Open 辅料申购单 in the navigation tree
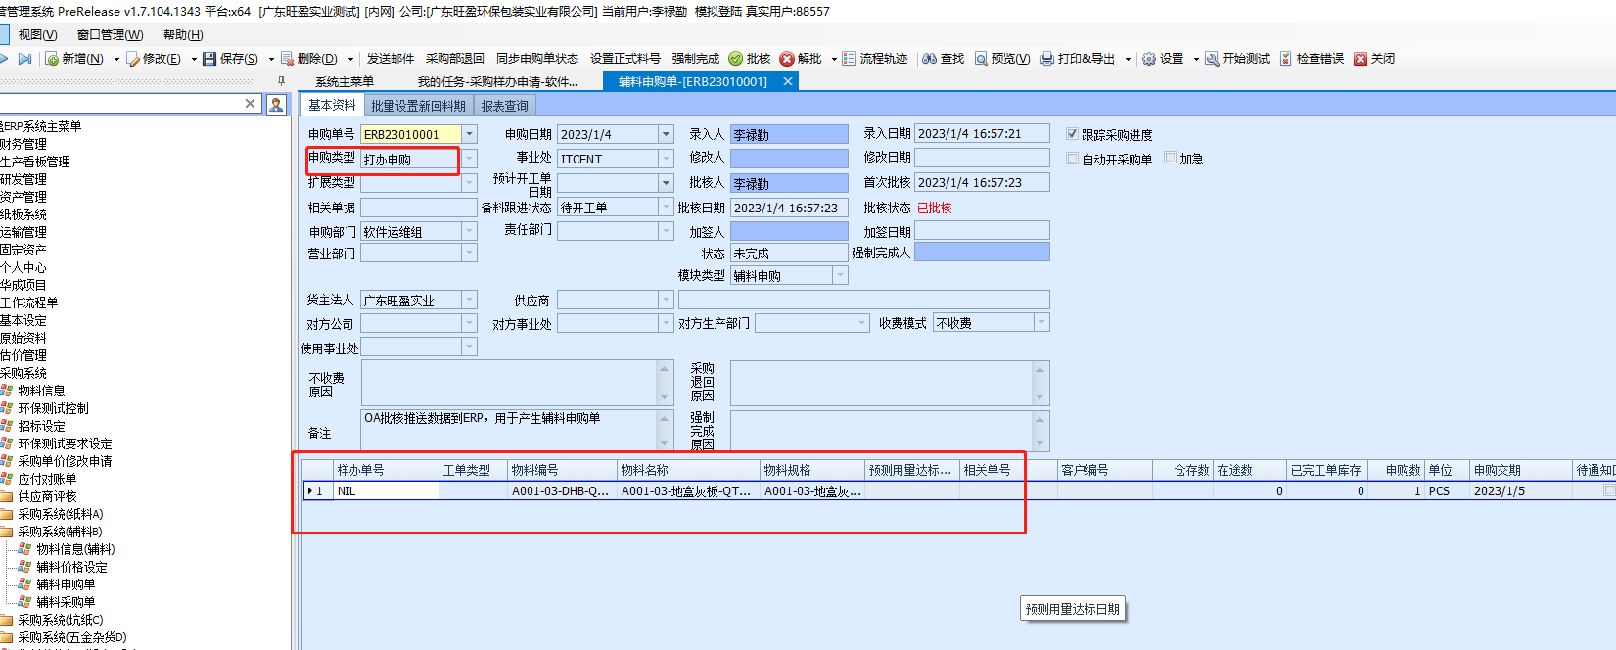 (x=66, y=584)
